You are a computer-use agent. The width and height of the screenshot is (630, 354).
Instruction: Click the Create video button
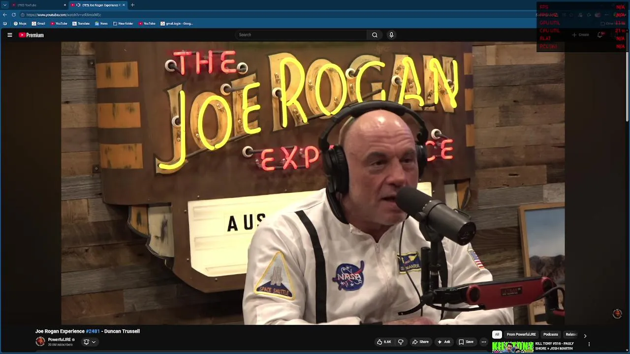[x=581, y=35]
